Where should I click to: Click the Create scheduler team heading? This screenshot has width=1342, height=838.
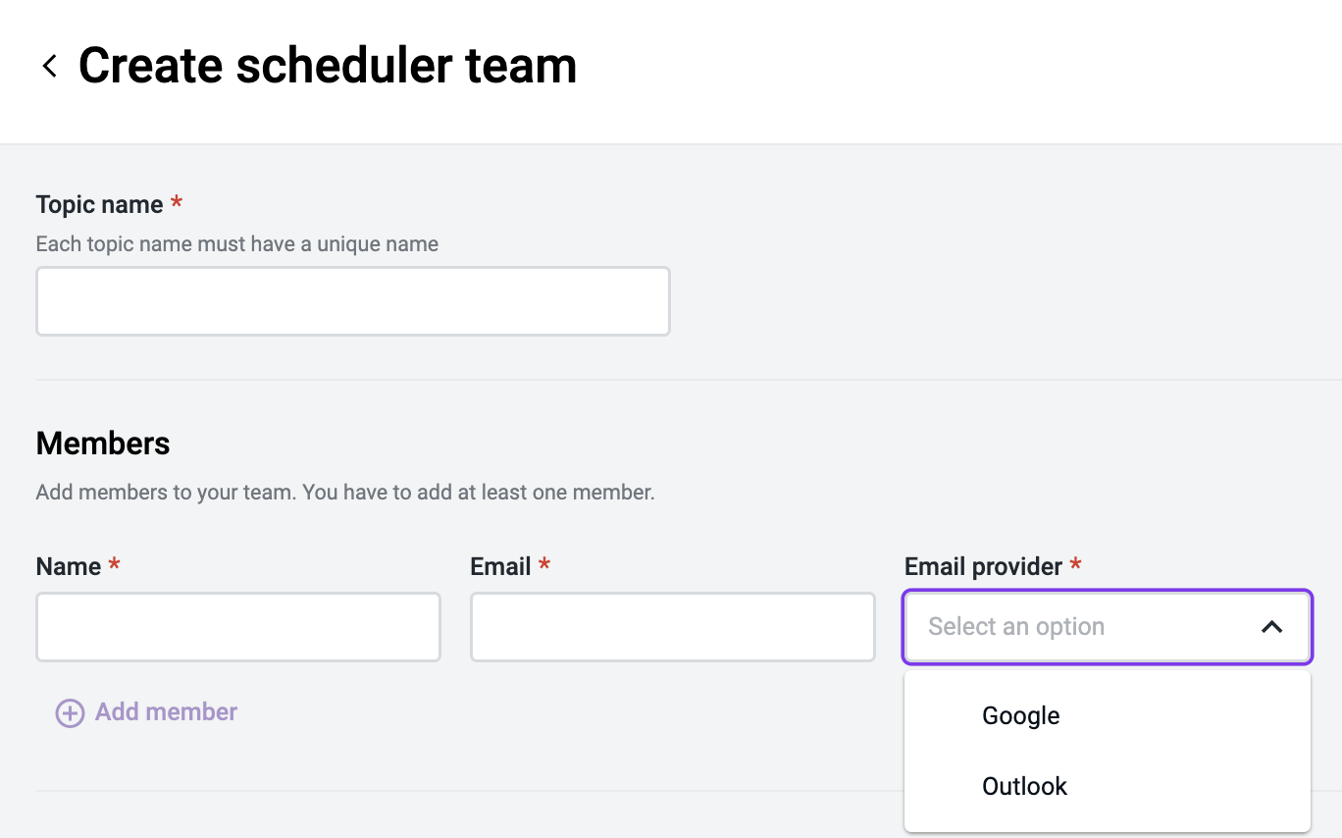(x=327, y=65)
